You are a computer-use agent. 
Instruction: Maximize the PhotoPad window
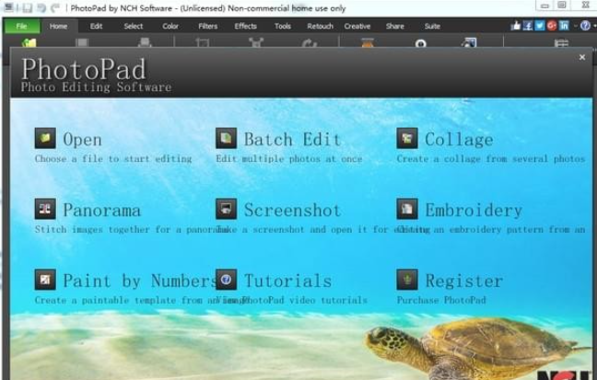pos(562,5)
